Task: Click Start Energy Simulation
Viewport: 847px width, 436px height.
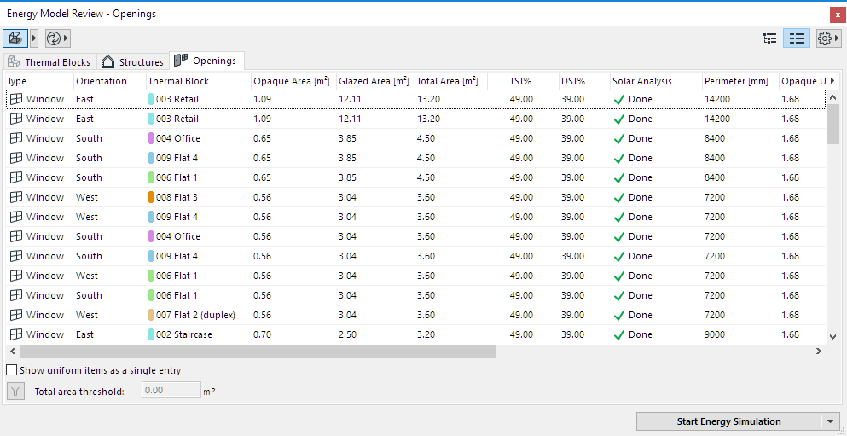Action: coord(728,422)
